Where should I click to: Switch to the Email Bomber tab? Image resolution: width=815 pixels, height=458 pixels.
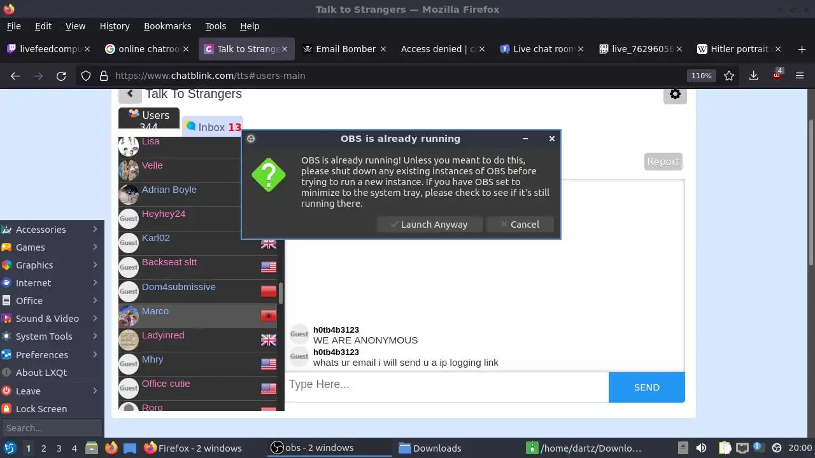tap(344, 49)
